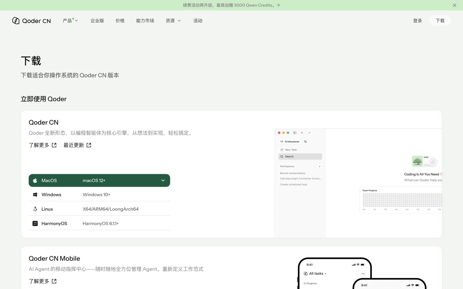
Task: Click Professional mode in preview
Action: coord(290,142)
